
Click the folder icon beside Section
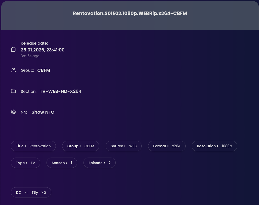(13, 91)
